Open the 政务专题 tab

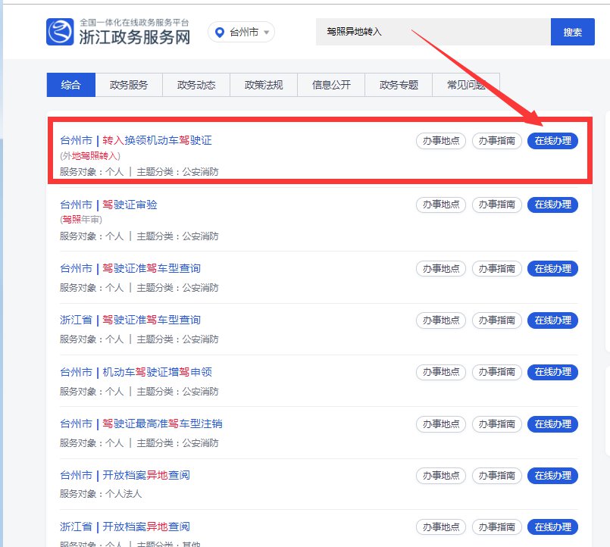coord(399,85)
